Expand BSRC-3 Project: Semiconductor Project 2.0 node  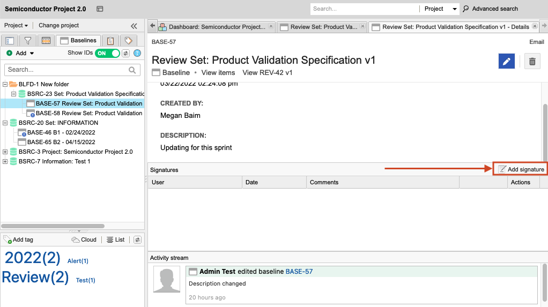pos(5,152)
